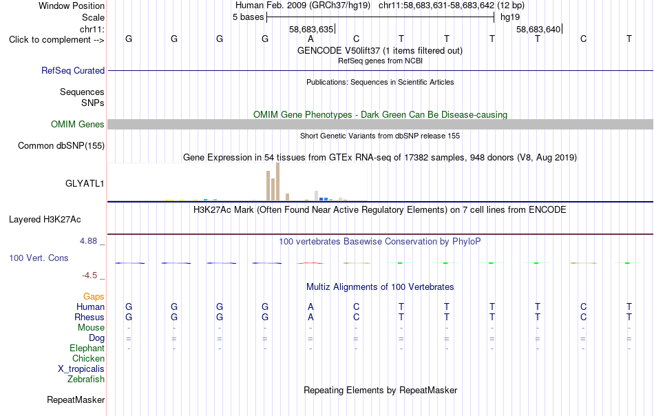
Task: Click the 'Click to complement -->' label
Action: (56, 40)
